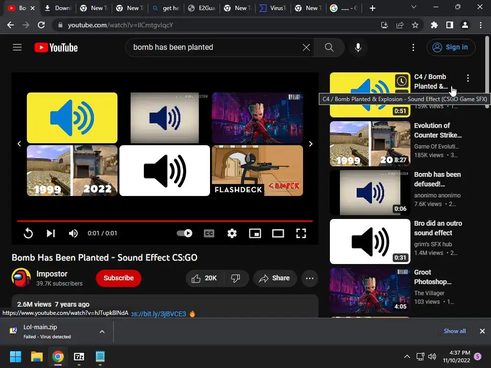
Task: Open a new browser tab
Action: click(x=372, y=8)
